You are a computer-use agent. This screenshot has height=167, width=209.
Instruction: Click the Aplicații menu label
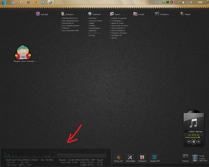(44, 14)
